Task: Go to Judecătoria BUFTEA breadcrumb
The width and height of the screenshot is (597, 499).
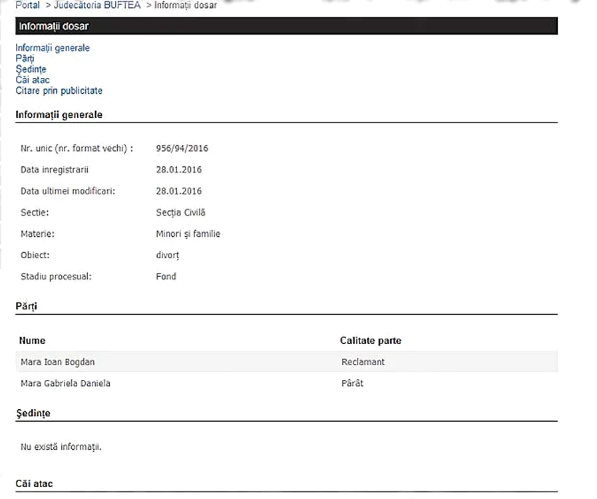Action: 97,5
